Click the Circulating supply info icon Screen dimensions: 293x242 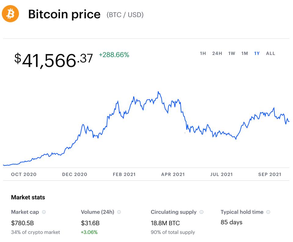[201, 212]
